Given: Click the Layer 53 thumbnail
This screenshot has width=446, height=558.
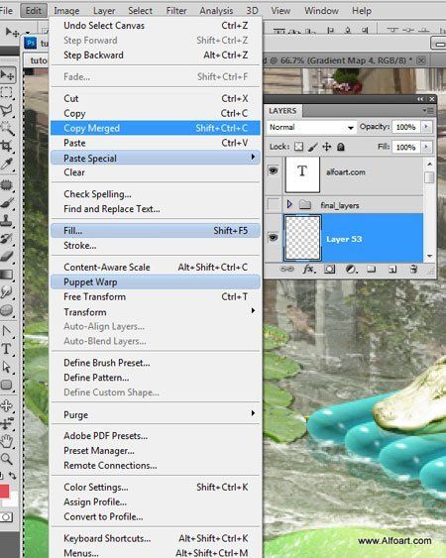Looking at the screenshot, I should (x=302, y=237).
